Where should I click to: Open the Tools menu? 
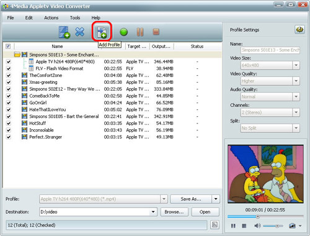click(x=75, y=17)
